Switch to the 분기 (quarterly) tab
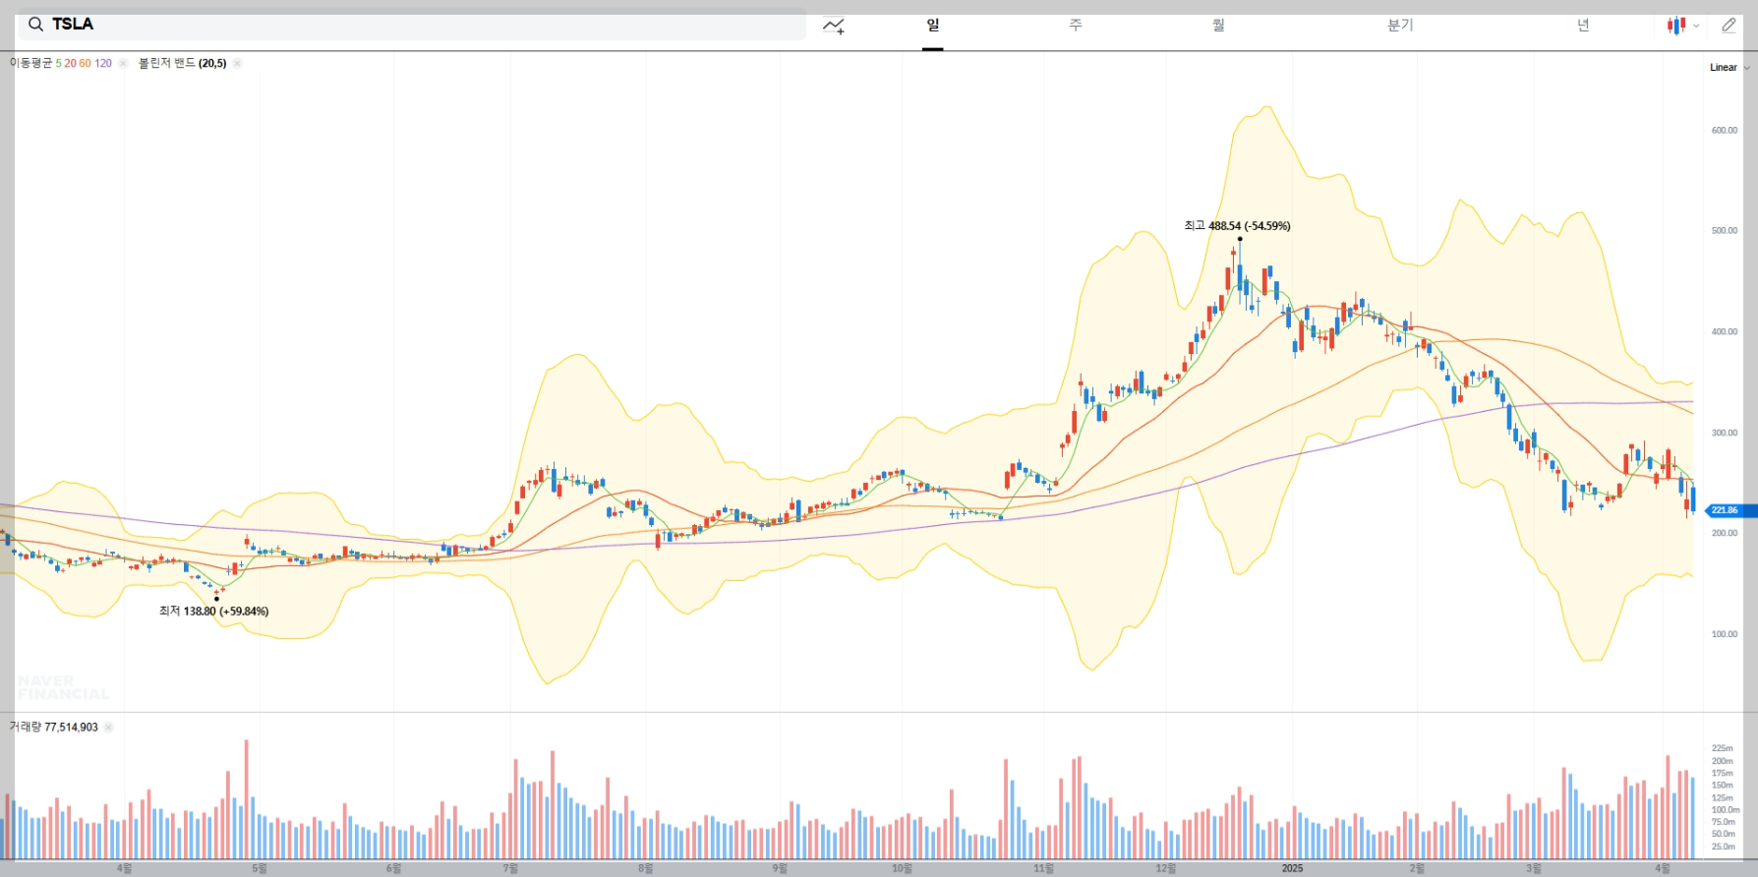1758x877 pixels. (x=1400, y=26)
